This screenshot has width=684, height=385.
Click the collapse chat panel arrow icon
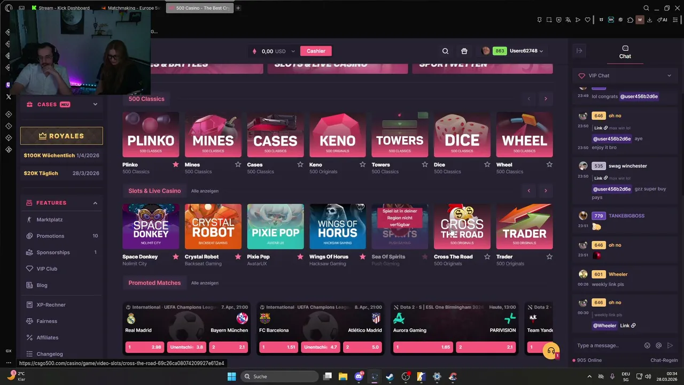tap(579, 51)
